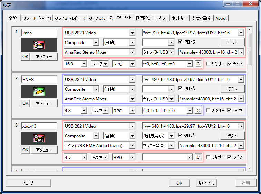Click the ヘルプ button

pos(28,183)
